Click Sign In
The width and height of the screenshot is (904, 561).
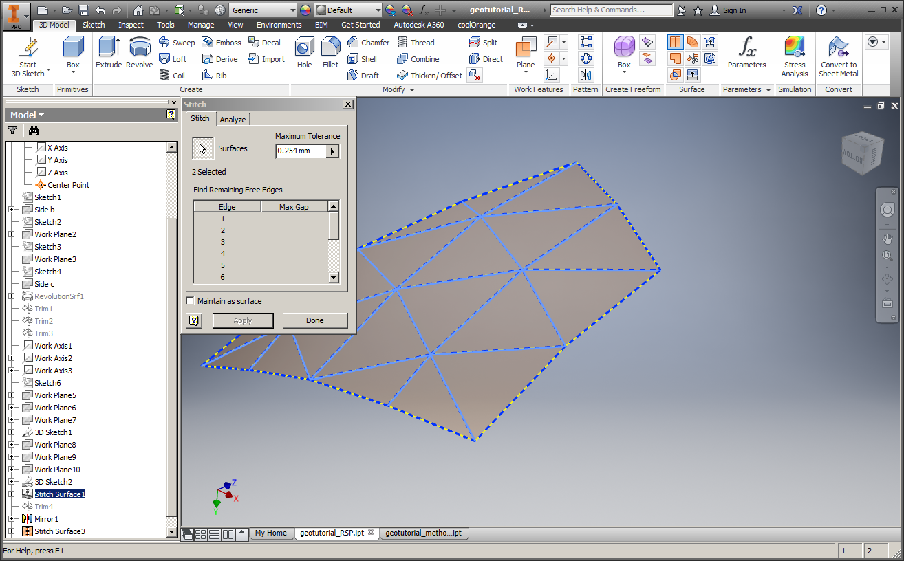(x=728, y=10)
